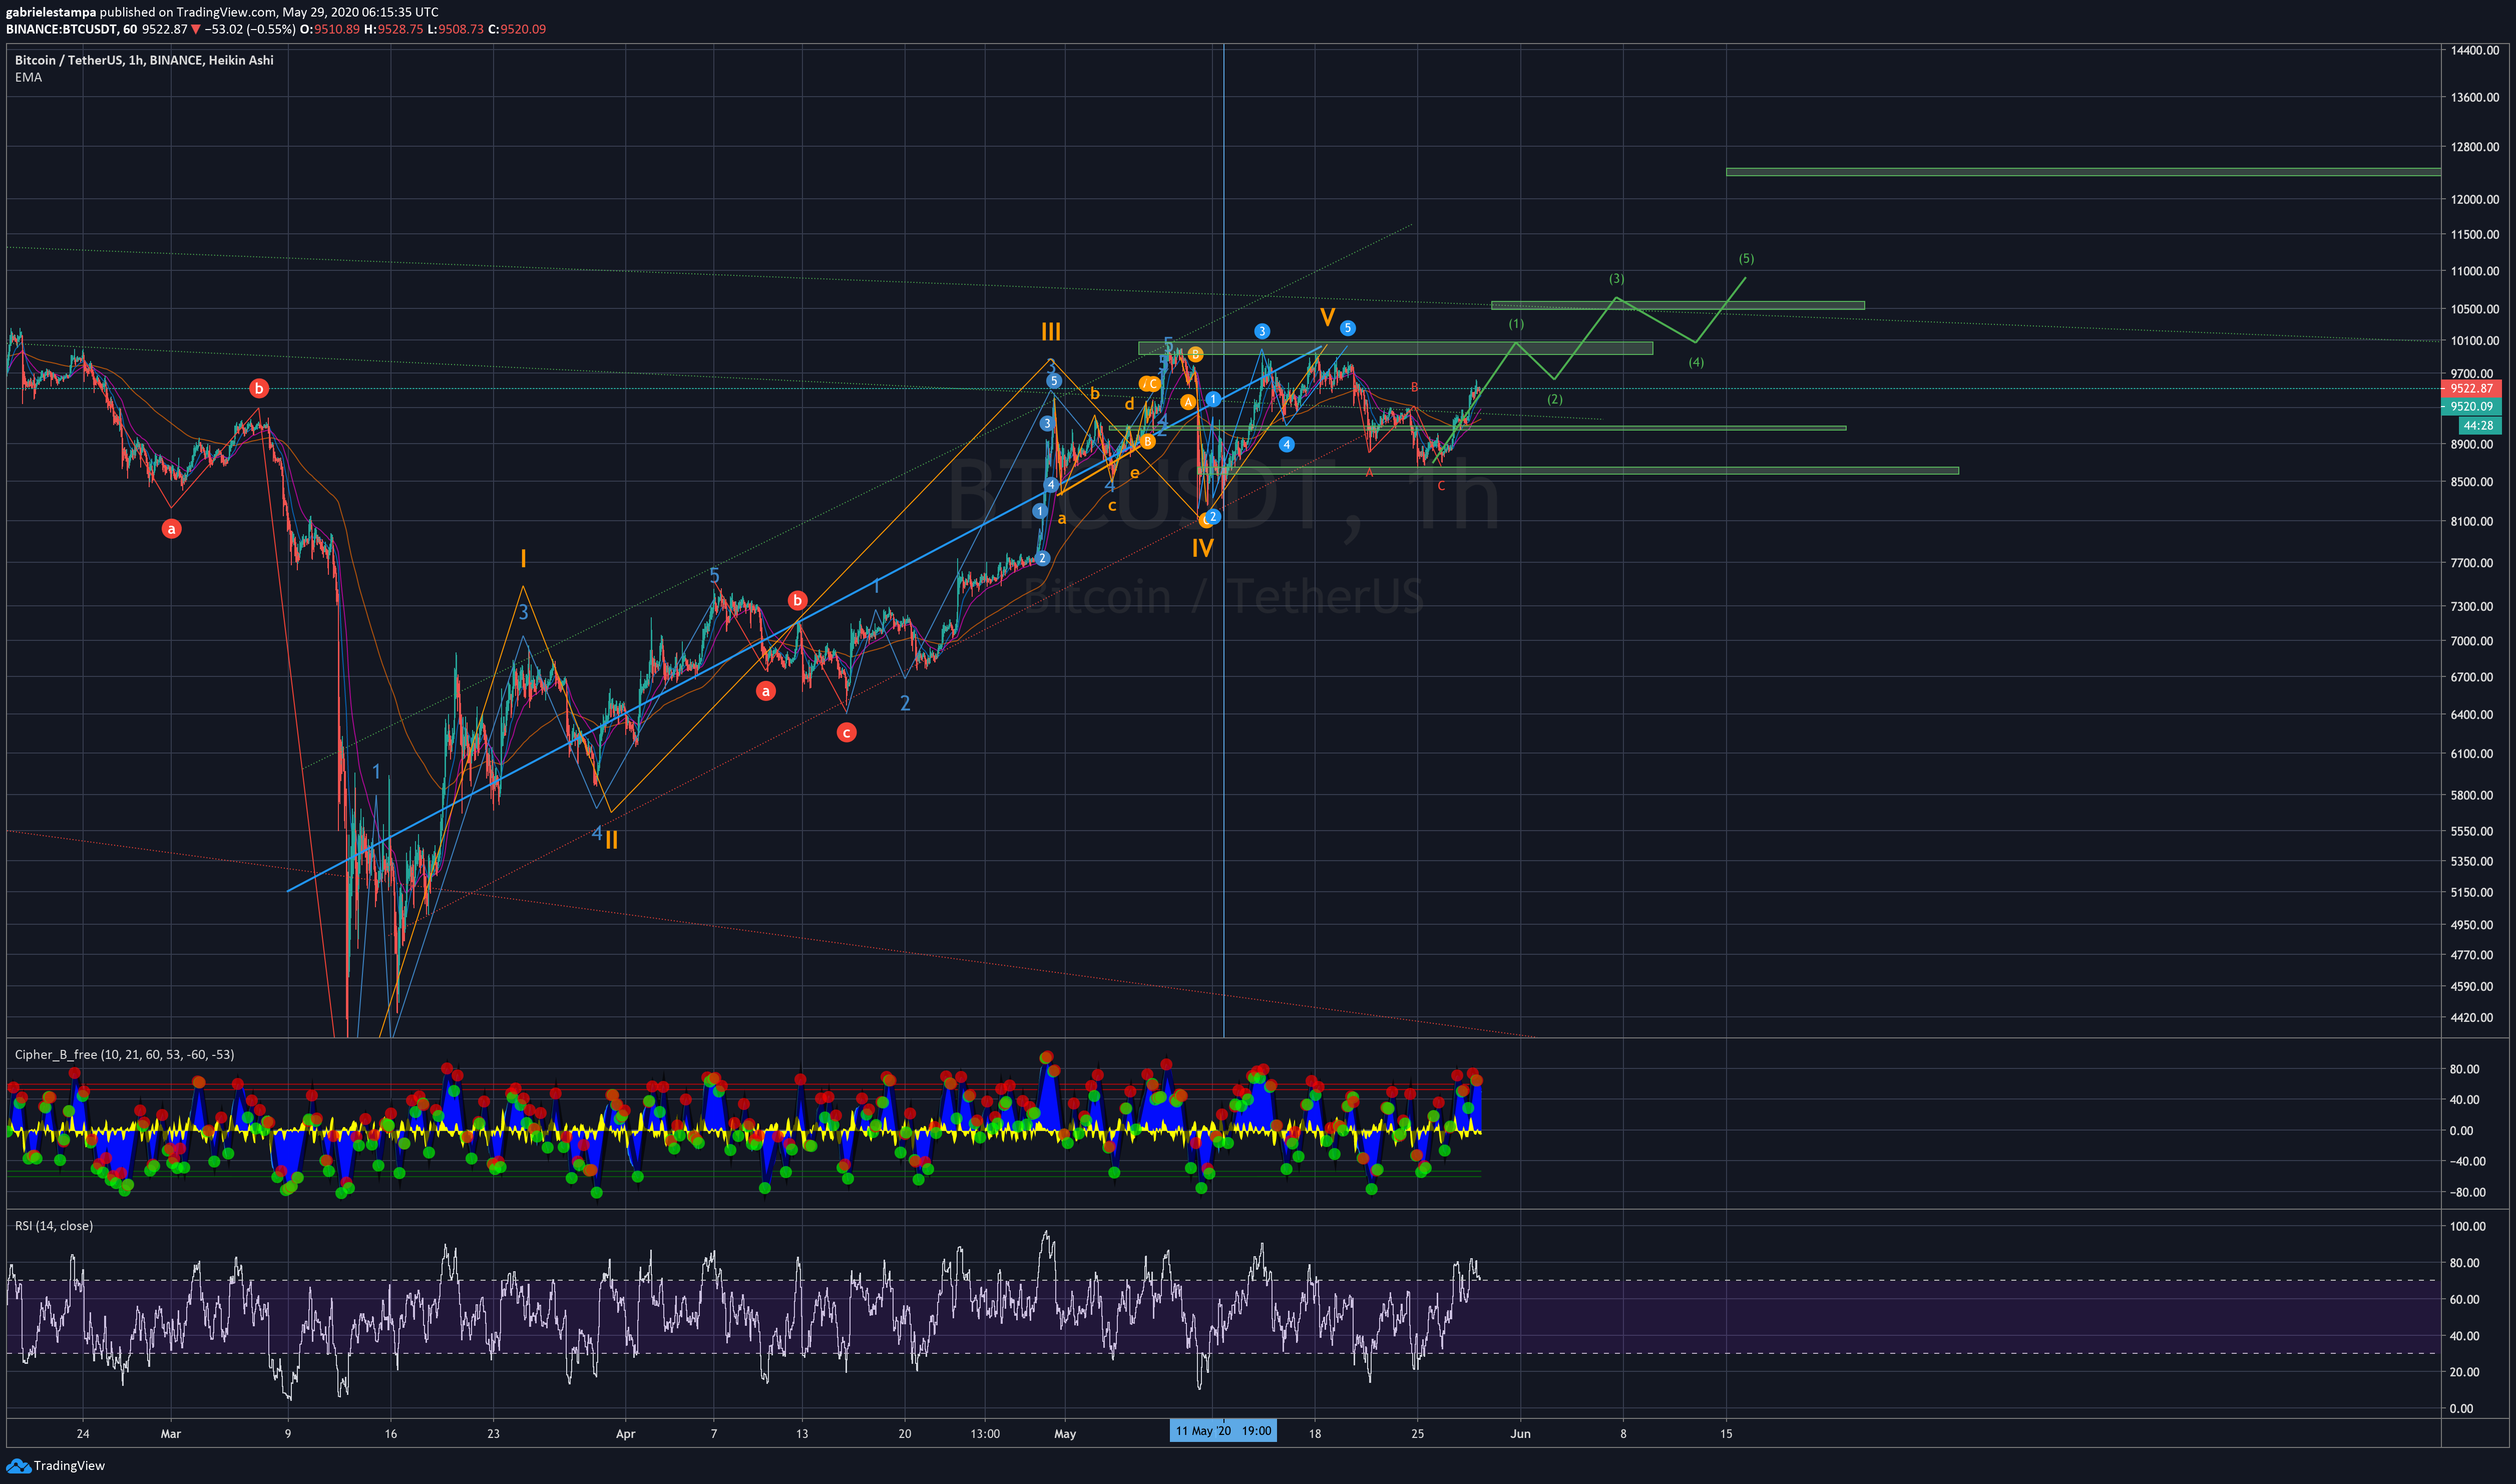Click the 44:28 candle countdown label
The width and height of the screenshot is (2516, 1484).
(x=2478, y=425)
